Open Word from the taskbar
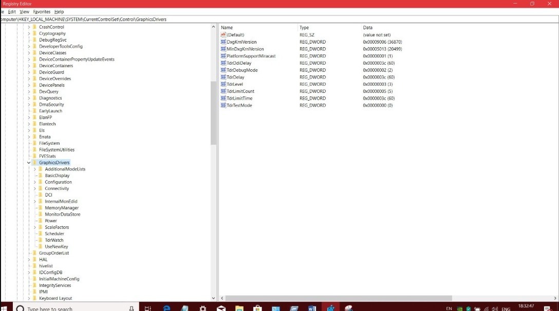 click(312, 308)
